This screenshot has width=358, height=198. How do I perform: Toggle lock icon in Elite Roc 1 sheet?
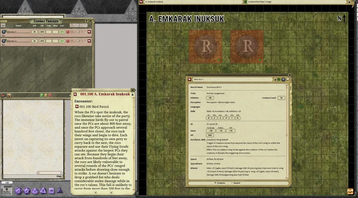pos(275,80)
